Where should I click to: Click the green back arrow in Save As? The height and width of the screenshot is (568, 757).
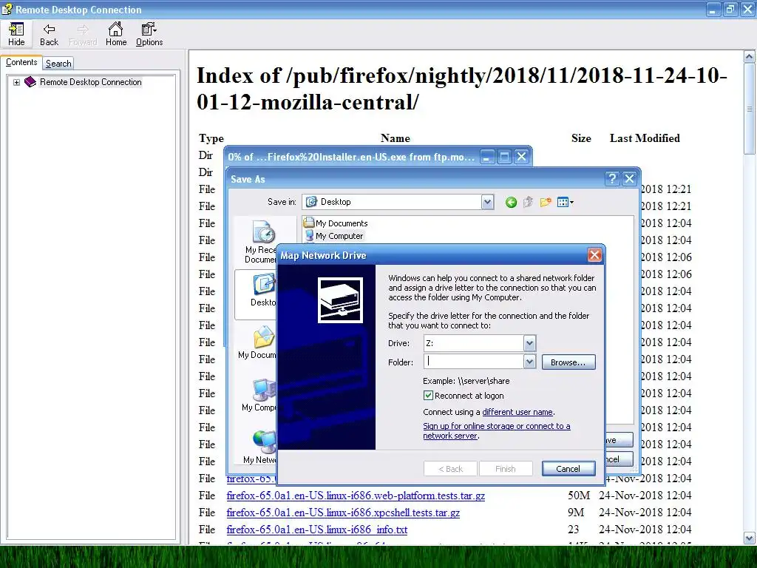[511, 203]
